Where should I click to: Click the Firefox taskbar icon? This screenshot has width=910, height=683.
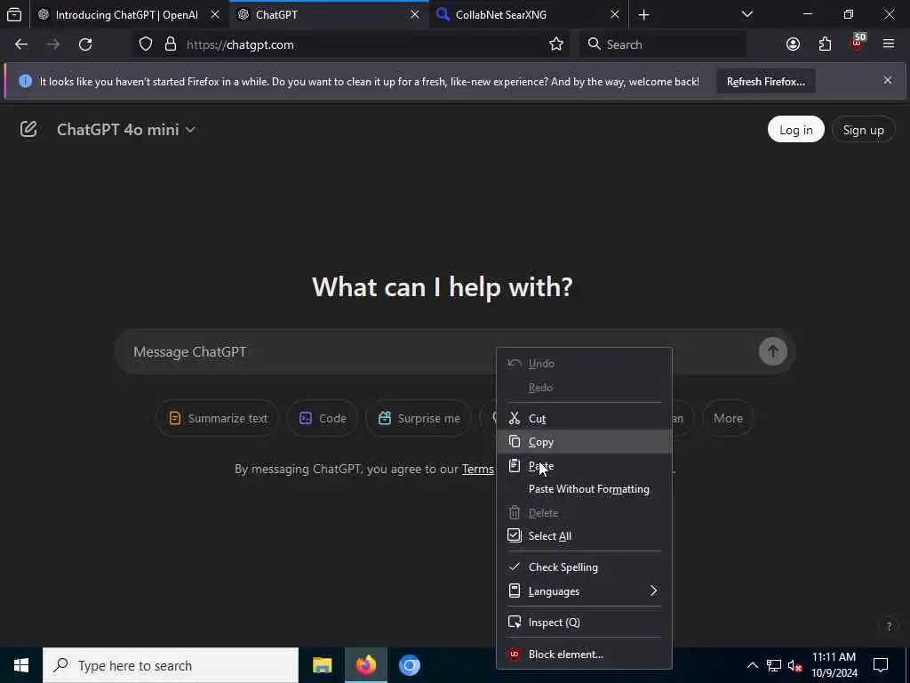click(366, 665)
